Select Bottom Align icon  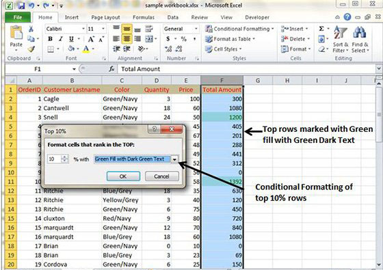click(137, 29)
